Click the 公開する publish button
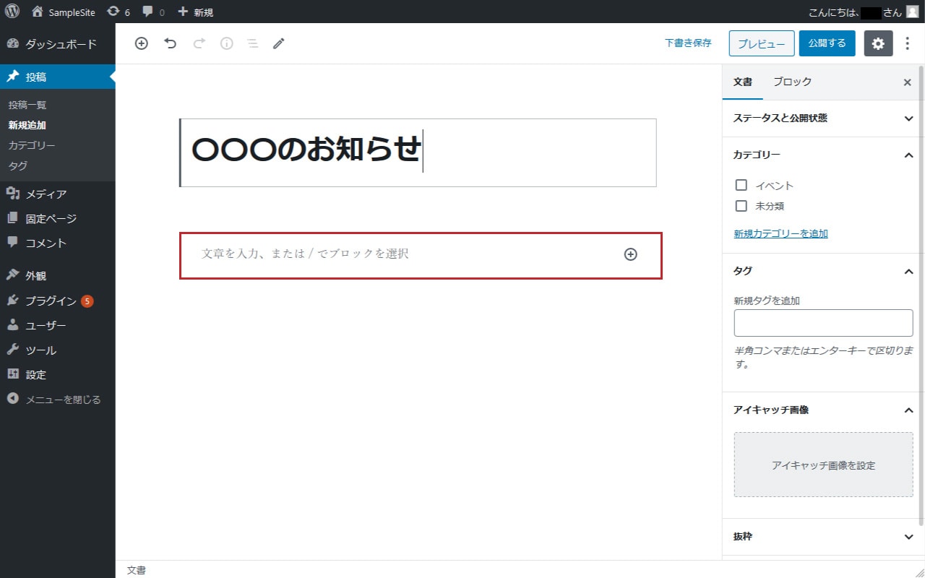 tap(827, 43)
